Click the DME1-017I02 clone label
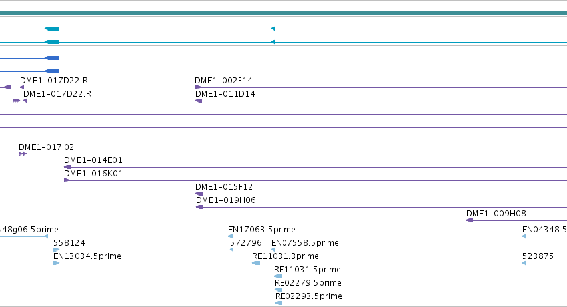This screenshot has width=567, height=307. click(x=46, y=147)
